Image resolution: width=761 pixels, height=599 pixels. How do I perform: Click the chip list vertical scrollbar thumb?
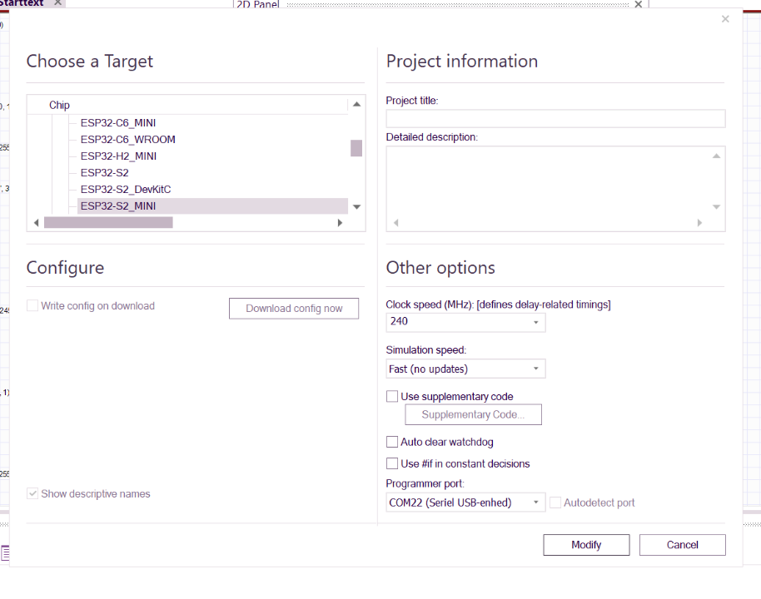click(x=356, y=148)
